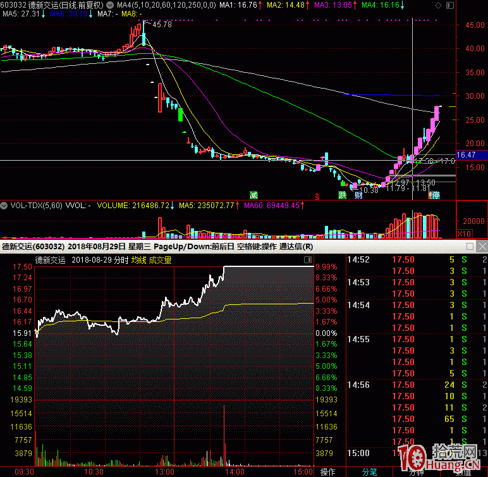The height and width of the screenshot is (477, 488).
Task: Open the 操作 tab at bottom
Action: [x=327, y=472]
